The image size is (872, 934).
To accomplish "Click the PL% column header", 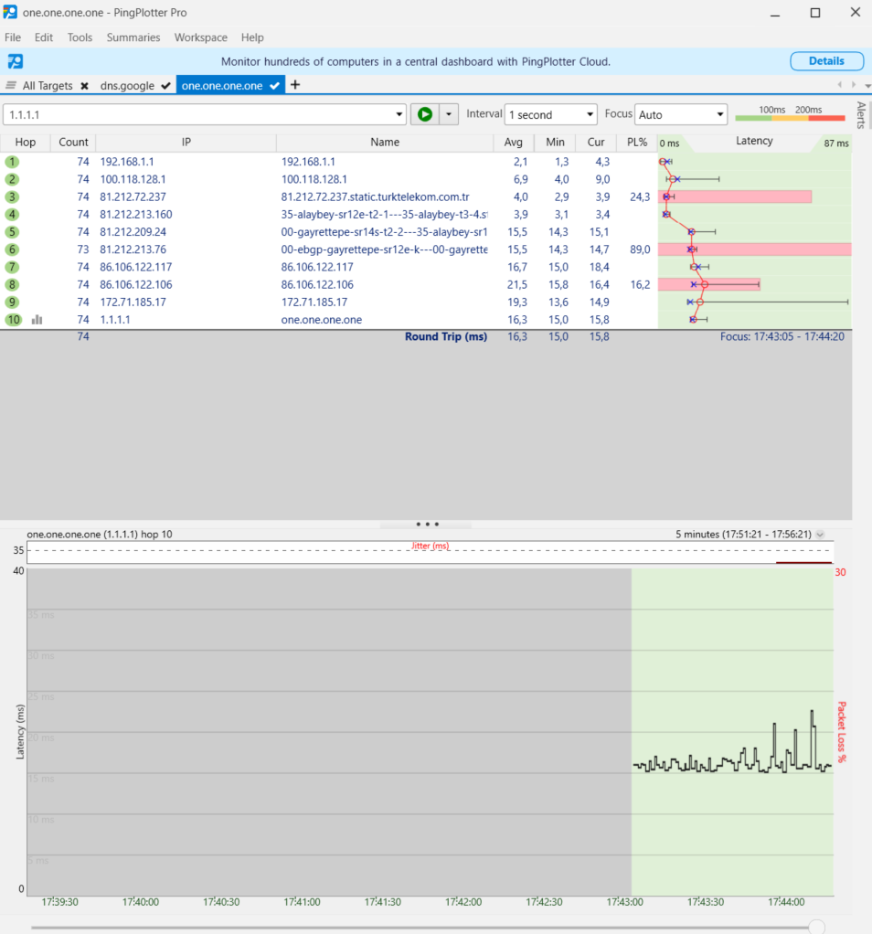I will (x=637, y=143).
